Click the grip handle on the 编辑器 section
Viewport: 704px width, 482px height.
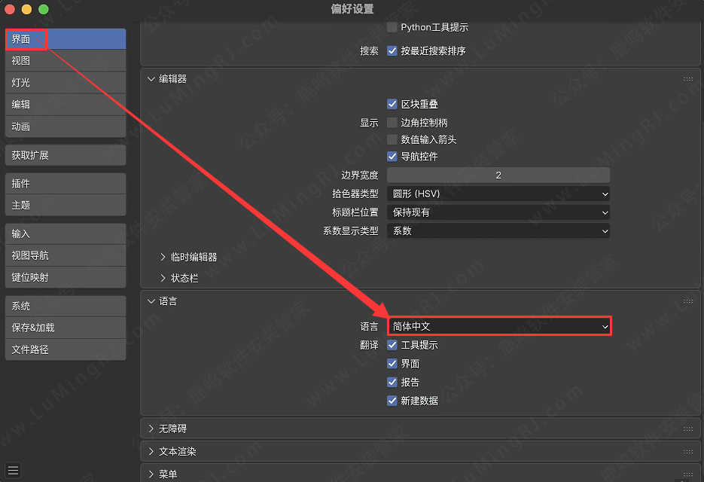687,78
